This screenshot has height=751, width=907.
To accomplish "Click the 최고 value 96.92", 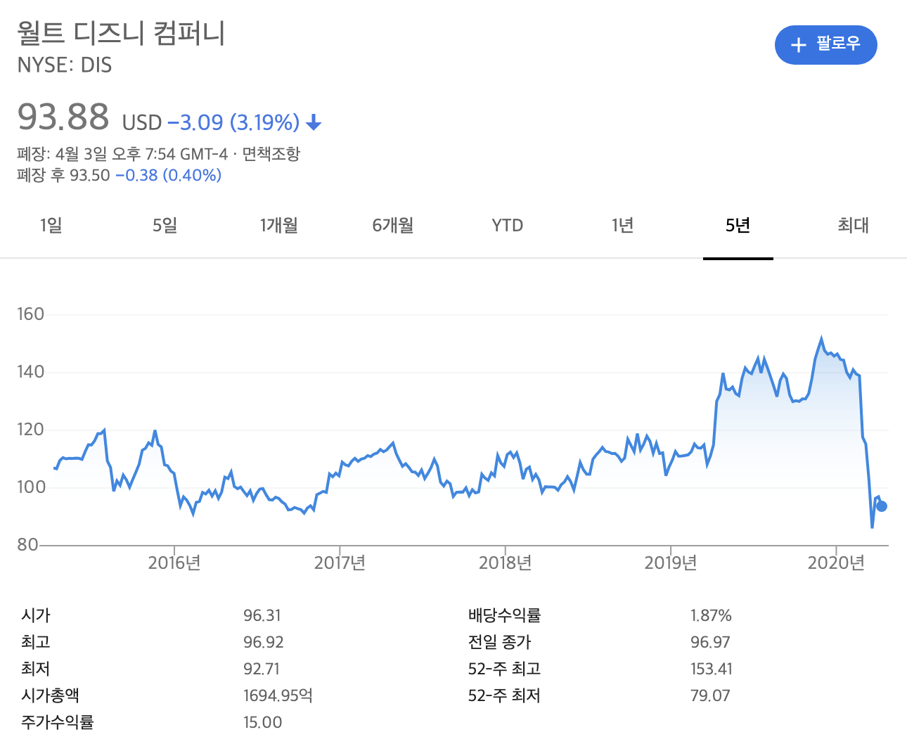I will tap(264, 642).
